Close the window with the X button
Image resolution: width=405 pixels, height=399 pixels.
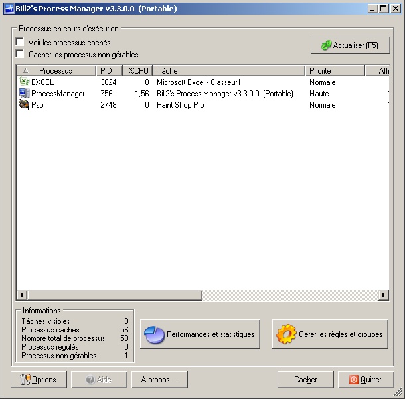tap(396, 9)
